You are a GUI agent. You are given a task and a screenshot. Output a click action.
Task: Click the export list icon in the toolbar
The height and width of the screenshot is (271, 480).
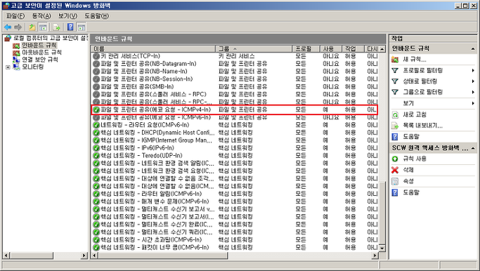tap(56, 27)
